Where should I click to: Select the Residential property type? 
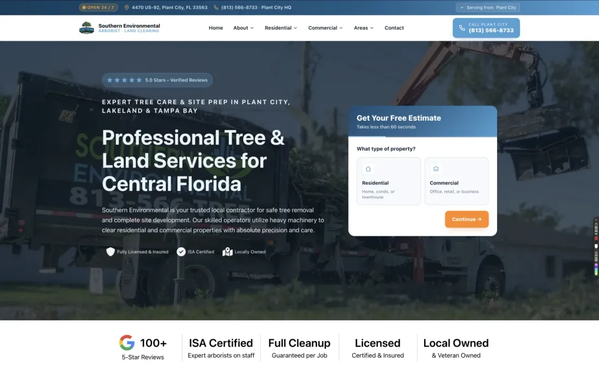point(388,181)
